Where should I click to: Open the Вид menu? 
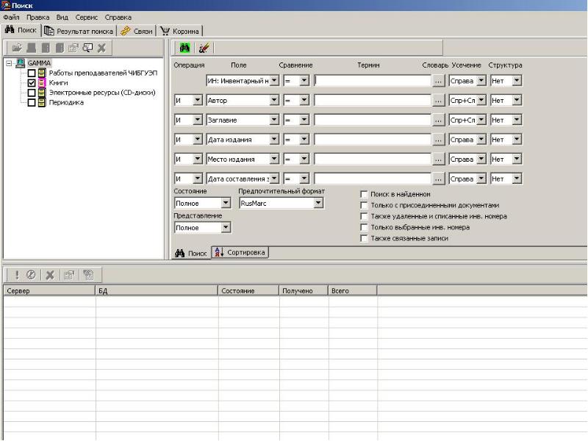(x=62, y=17)
